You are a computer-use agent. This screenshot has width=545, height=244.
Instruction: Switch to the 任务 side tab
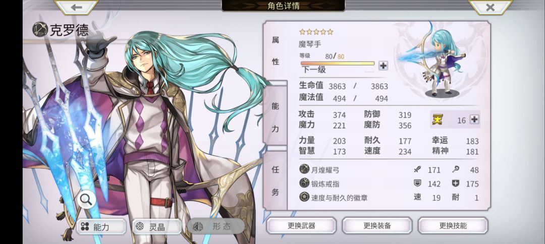[276, 181]
